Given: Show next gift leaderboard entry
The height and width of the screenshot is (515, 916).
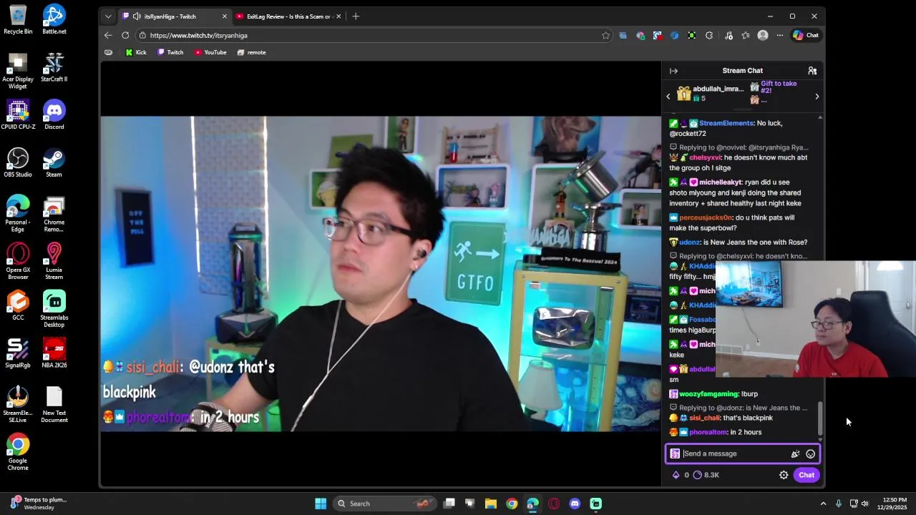Looking at the screenshot, I should [817, 97].
